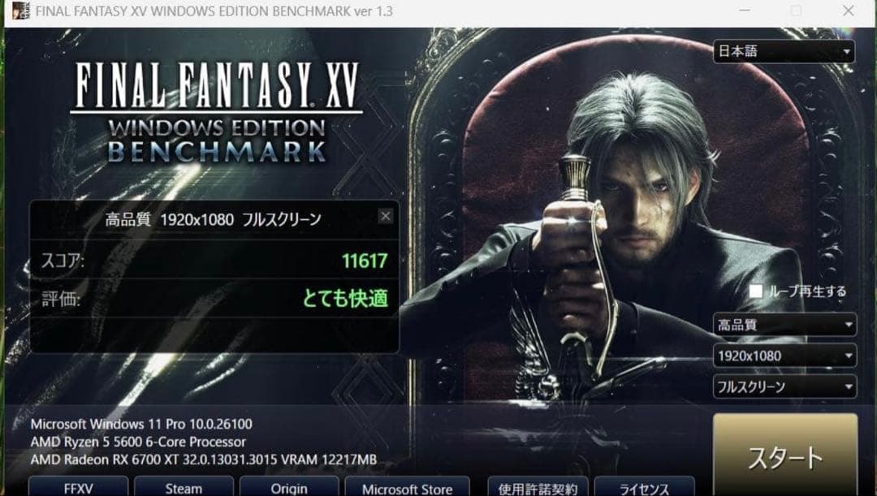
Task: Close the benchmark result panel
Action: click(386, 217)
